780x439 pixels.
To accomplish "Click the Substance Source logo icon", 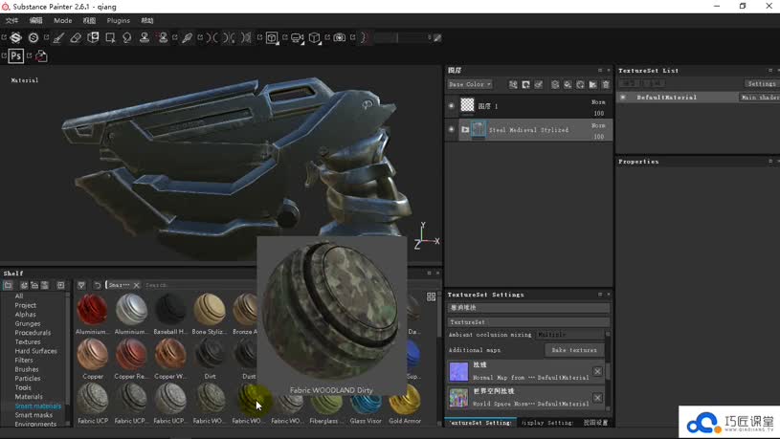I will coord(16,38).
